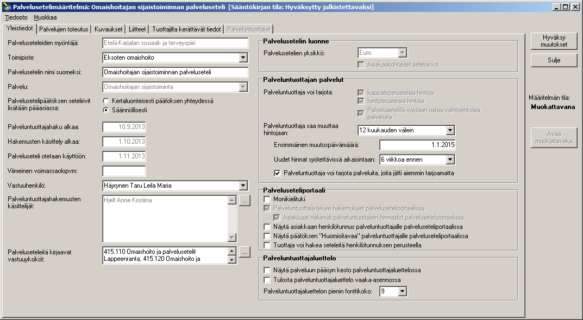The image size is (583, 320).
Task: Enable Tuottaja voi hakea seteleitä henkilötunnuksen perusteella
Action: (x=267, y=245)
